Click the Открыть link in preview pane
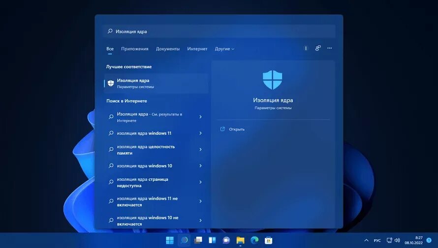Viewport: 438px width, 248px height. click(x=237, y=129)
